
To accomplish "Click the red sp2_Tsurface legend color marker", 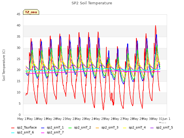I will point(13,128).
